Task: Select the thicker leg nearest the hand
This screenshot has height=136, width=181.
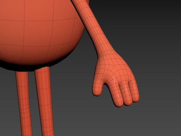Action: [x=44, y=101]
